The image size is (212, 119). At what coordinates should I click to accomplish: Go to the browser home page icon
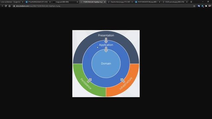click(10, 6)
